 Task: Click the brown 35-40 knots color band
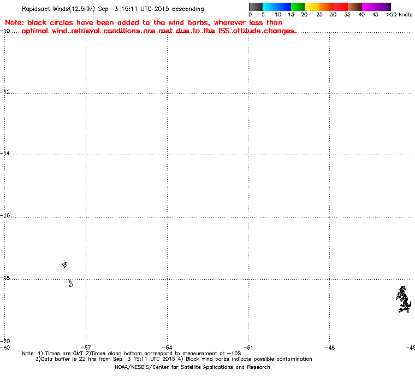355,7
